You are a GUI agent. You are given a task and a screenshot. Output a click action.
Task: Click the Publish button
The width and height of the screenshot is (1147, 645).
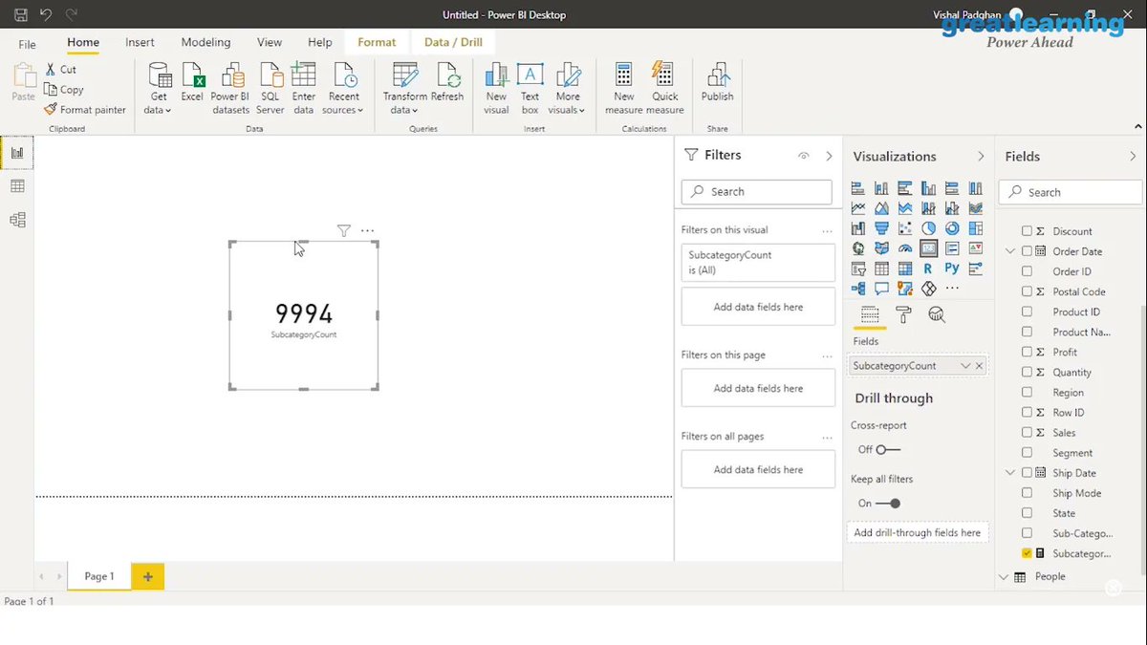pos(717,83)
